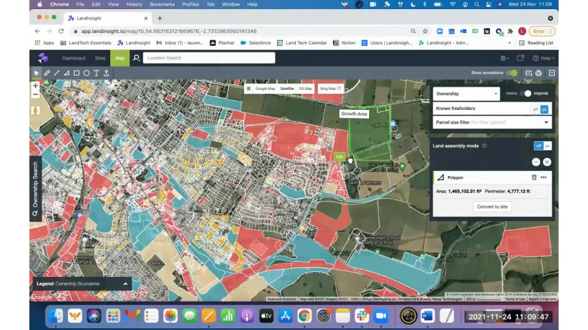Viewport: 588px width, 330px height.
Task: Switch to OS Map view
Action: point(305,89)
